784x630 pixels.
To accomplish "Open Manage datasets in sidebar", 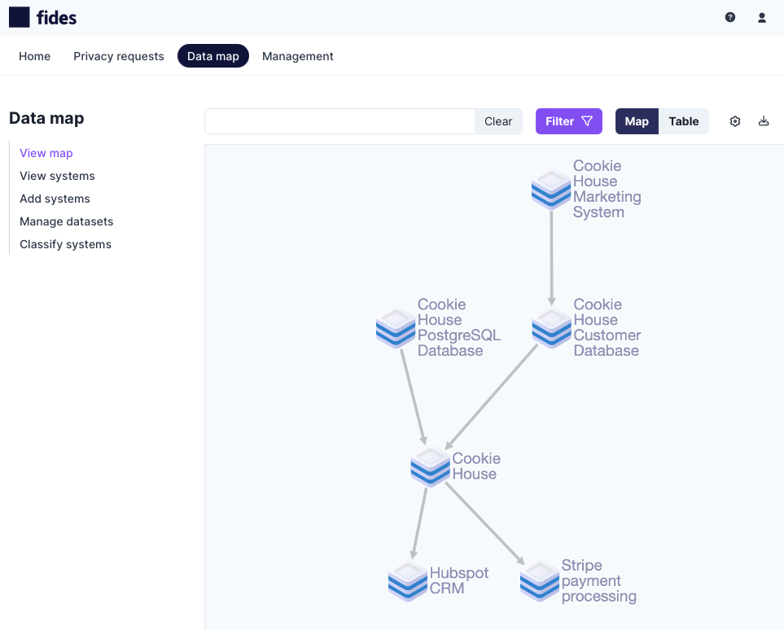I will [x=67, y=221].
